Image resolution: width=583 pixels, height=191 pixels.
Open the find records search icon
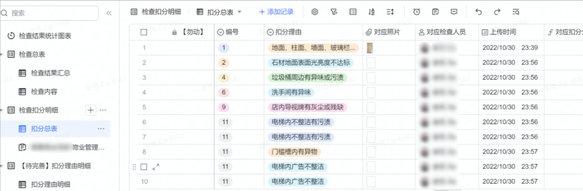pyautogui.click(x=516, y=12)
